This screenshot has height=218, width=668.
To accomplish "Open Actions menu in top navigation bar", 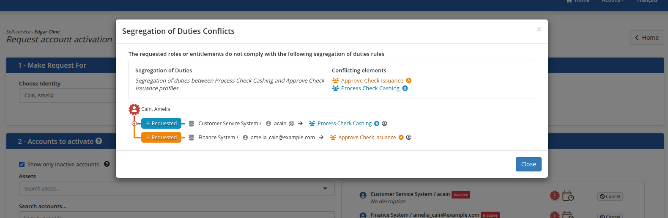I will coord(613,1).
